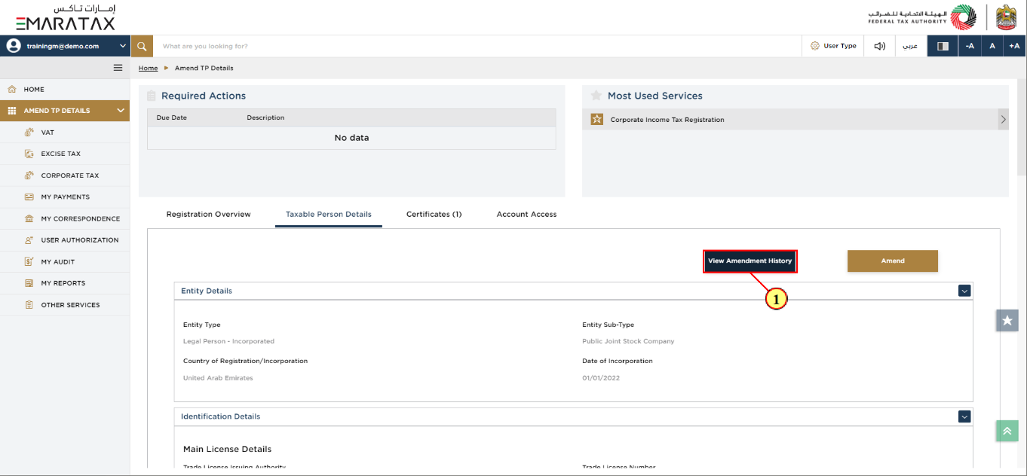Click the favorites star floating button

(x=1007, y=320)
